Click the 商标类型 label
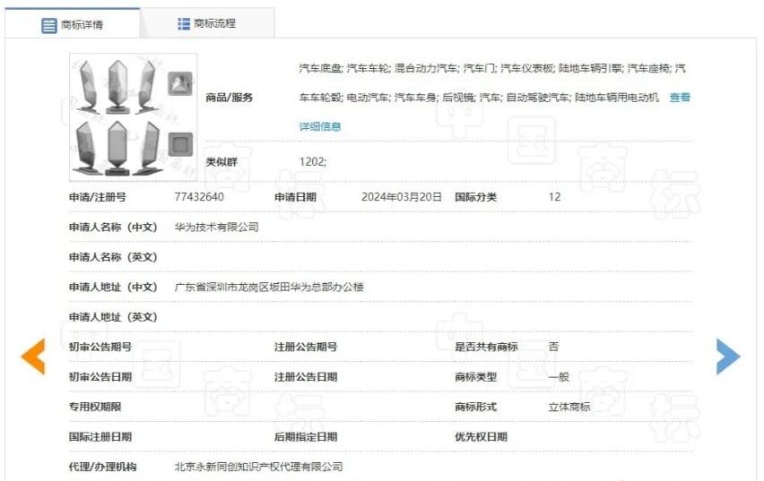Viewport: 764px width, 481px height. (x=475, y=376)
